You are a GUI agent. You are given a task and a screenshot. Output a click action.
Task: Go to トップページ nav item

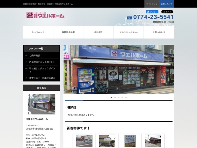[38, 32]
